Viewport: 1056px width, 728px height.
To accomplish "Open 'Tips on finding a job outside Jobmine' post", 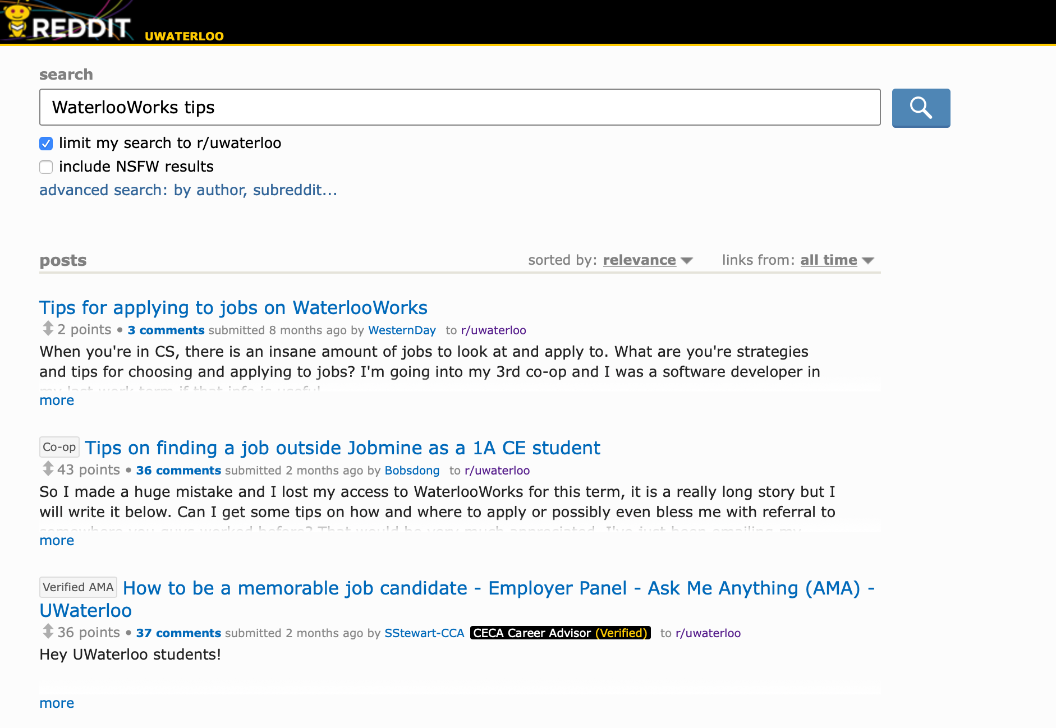I will pyautogui.click(x=342, y=448).
